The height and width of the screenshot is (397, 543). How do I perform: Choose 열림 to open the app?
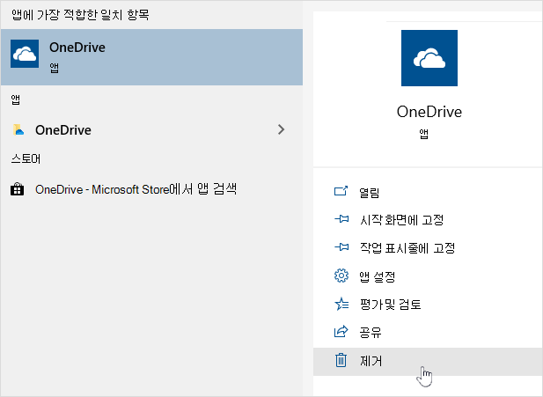point(428,192)
